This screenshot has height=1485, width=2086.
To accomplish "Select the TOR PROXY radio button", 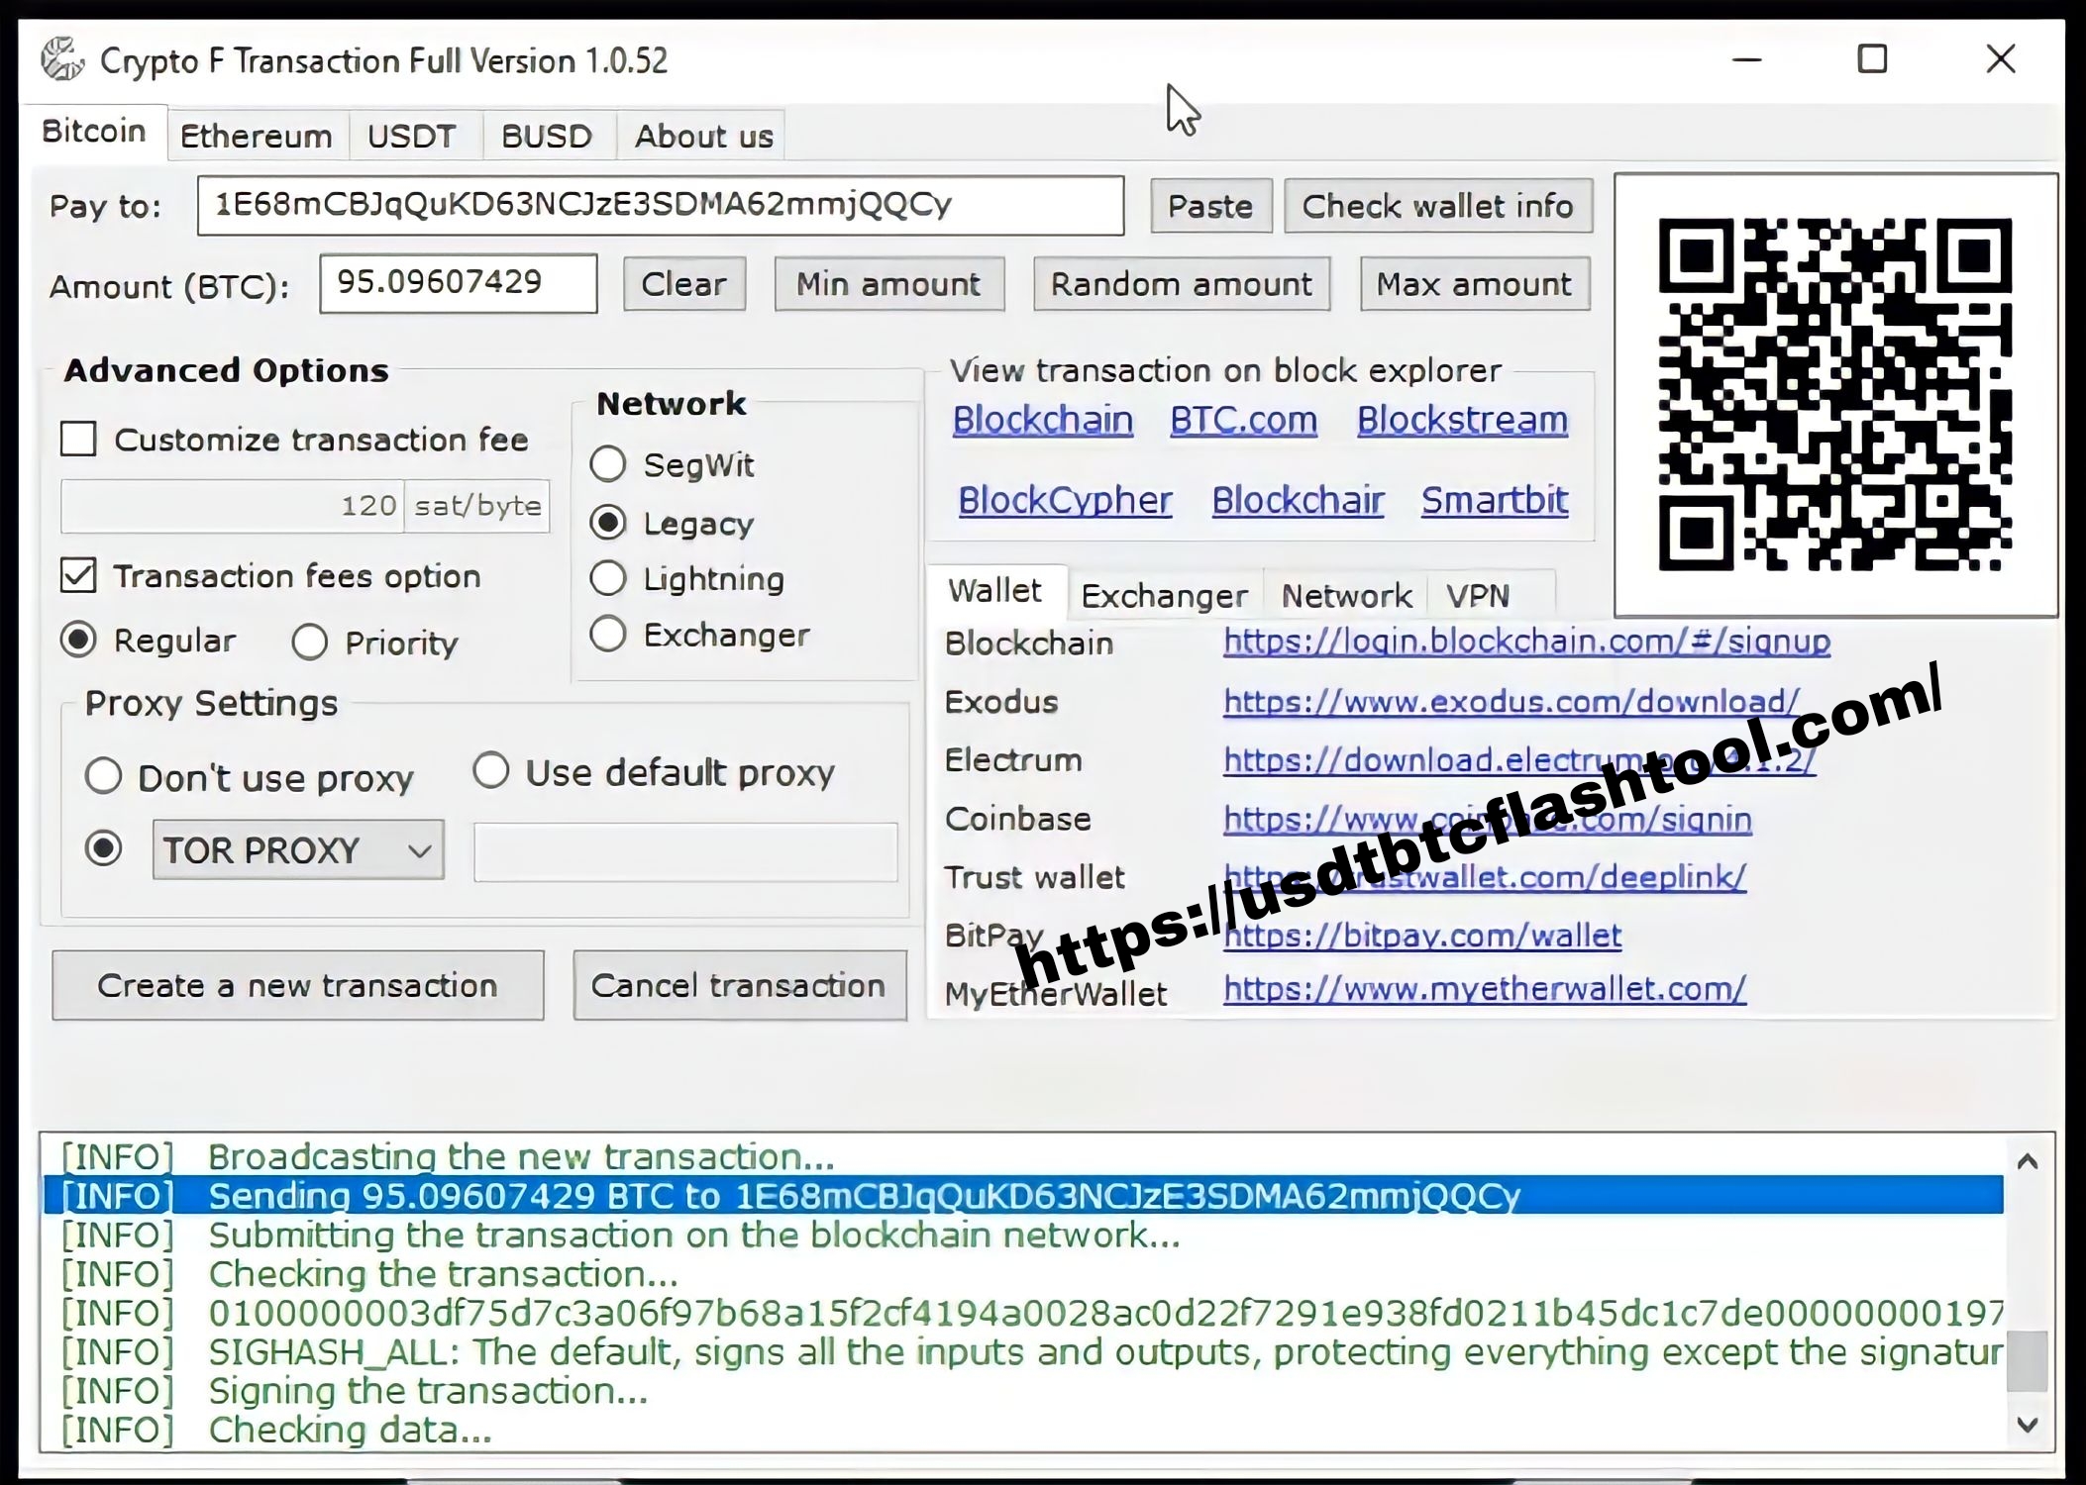I will point(104,848).
